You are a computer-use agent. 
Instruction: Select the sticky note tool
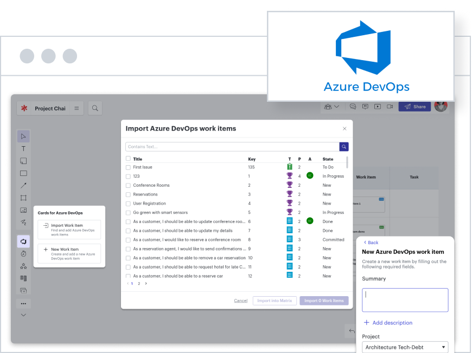(23, 161)
